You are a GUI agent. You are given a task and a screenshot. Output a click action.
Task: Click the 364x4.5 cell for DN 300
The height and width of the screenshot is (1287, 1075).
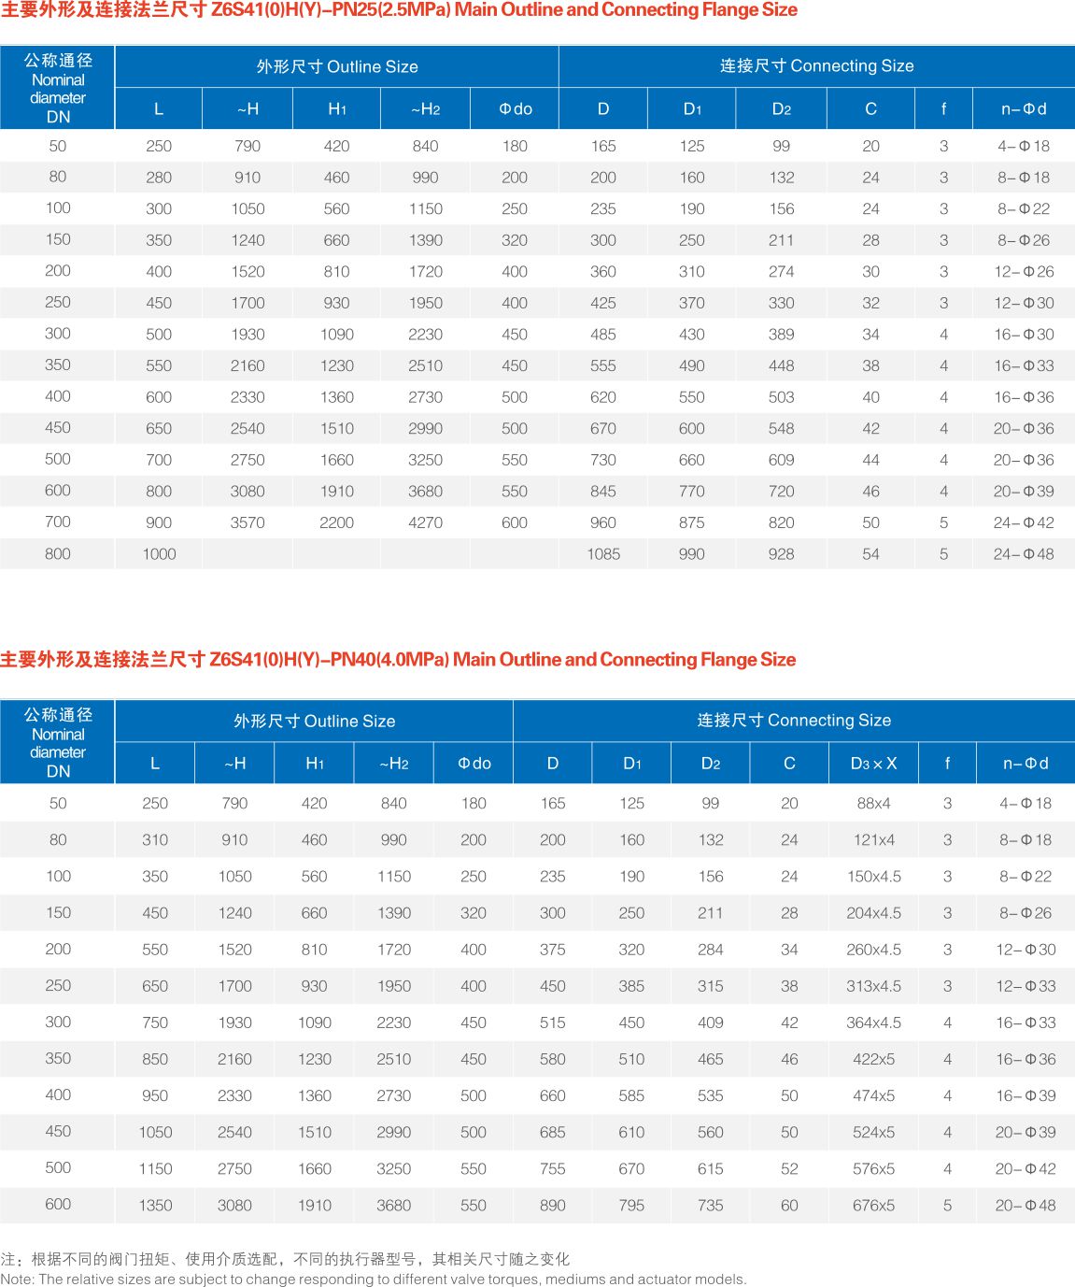[x=873, y=1022]
